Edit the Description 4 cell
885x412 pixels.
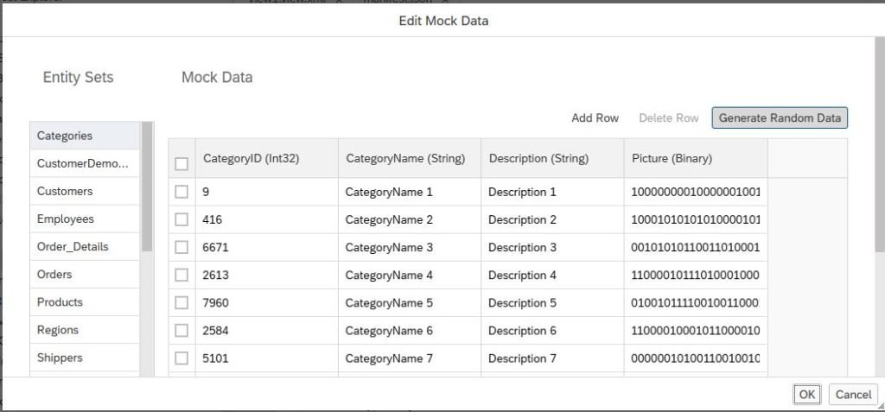[552, 275]
